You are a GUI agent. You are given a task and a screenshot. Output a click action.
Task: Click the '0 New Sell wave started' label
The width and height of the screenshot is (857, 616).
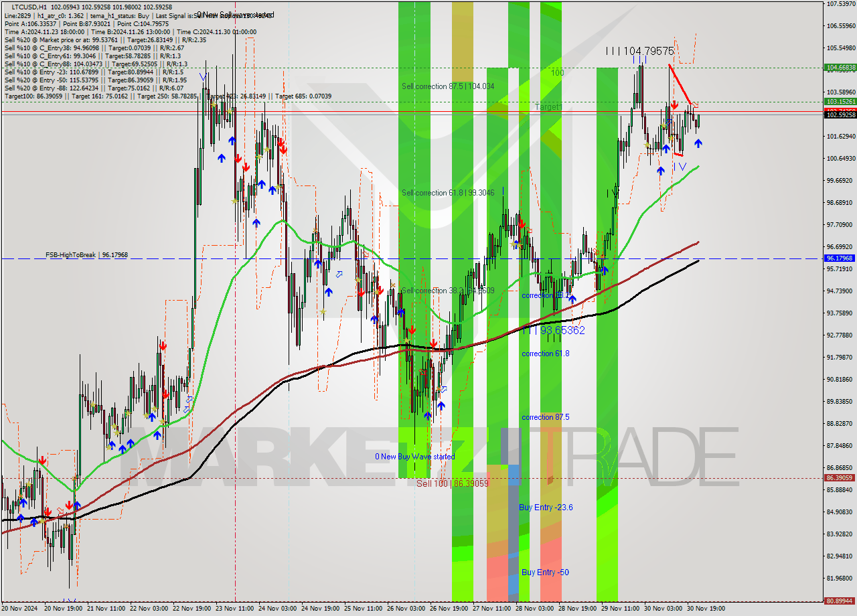[235, 15]
